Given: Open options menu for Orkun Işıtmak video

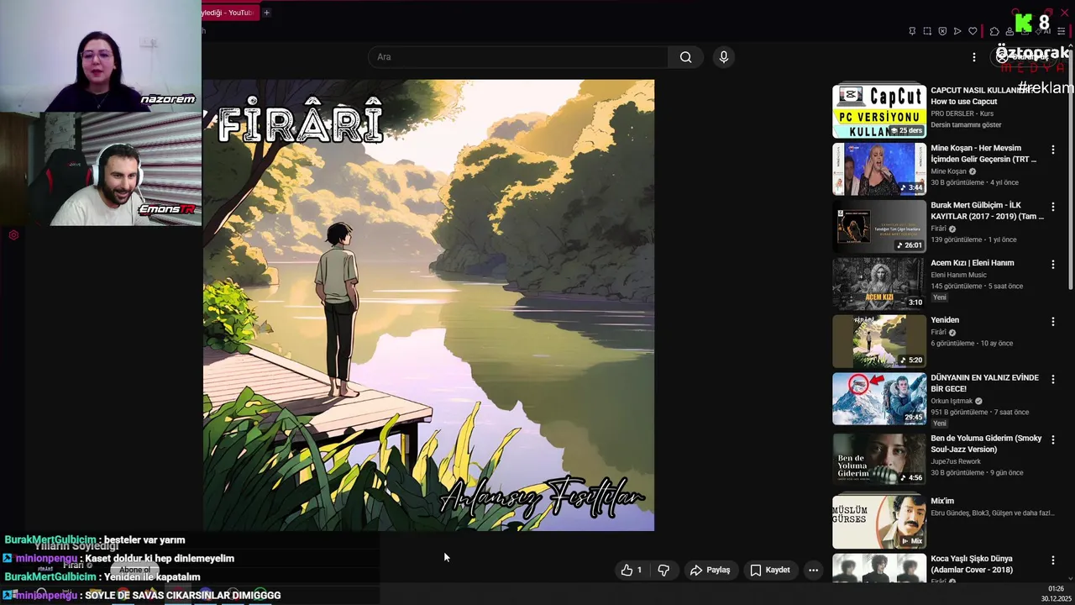Looking at the screenshot, I should coord(1053,379).
